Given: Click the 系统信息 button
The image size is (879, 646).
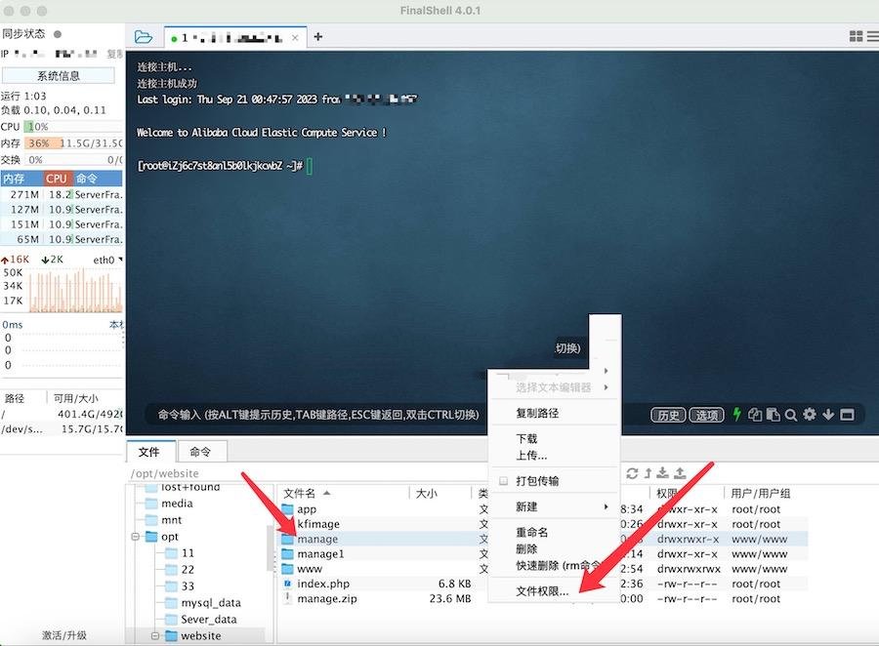Looking at the screenshot, I should [59, 76].
